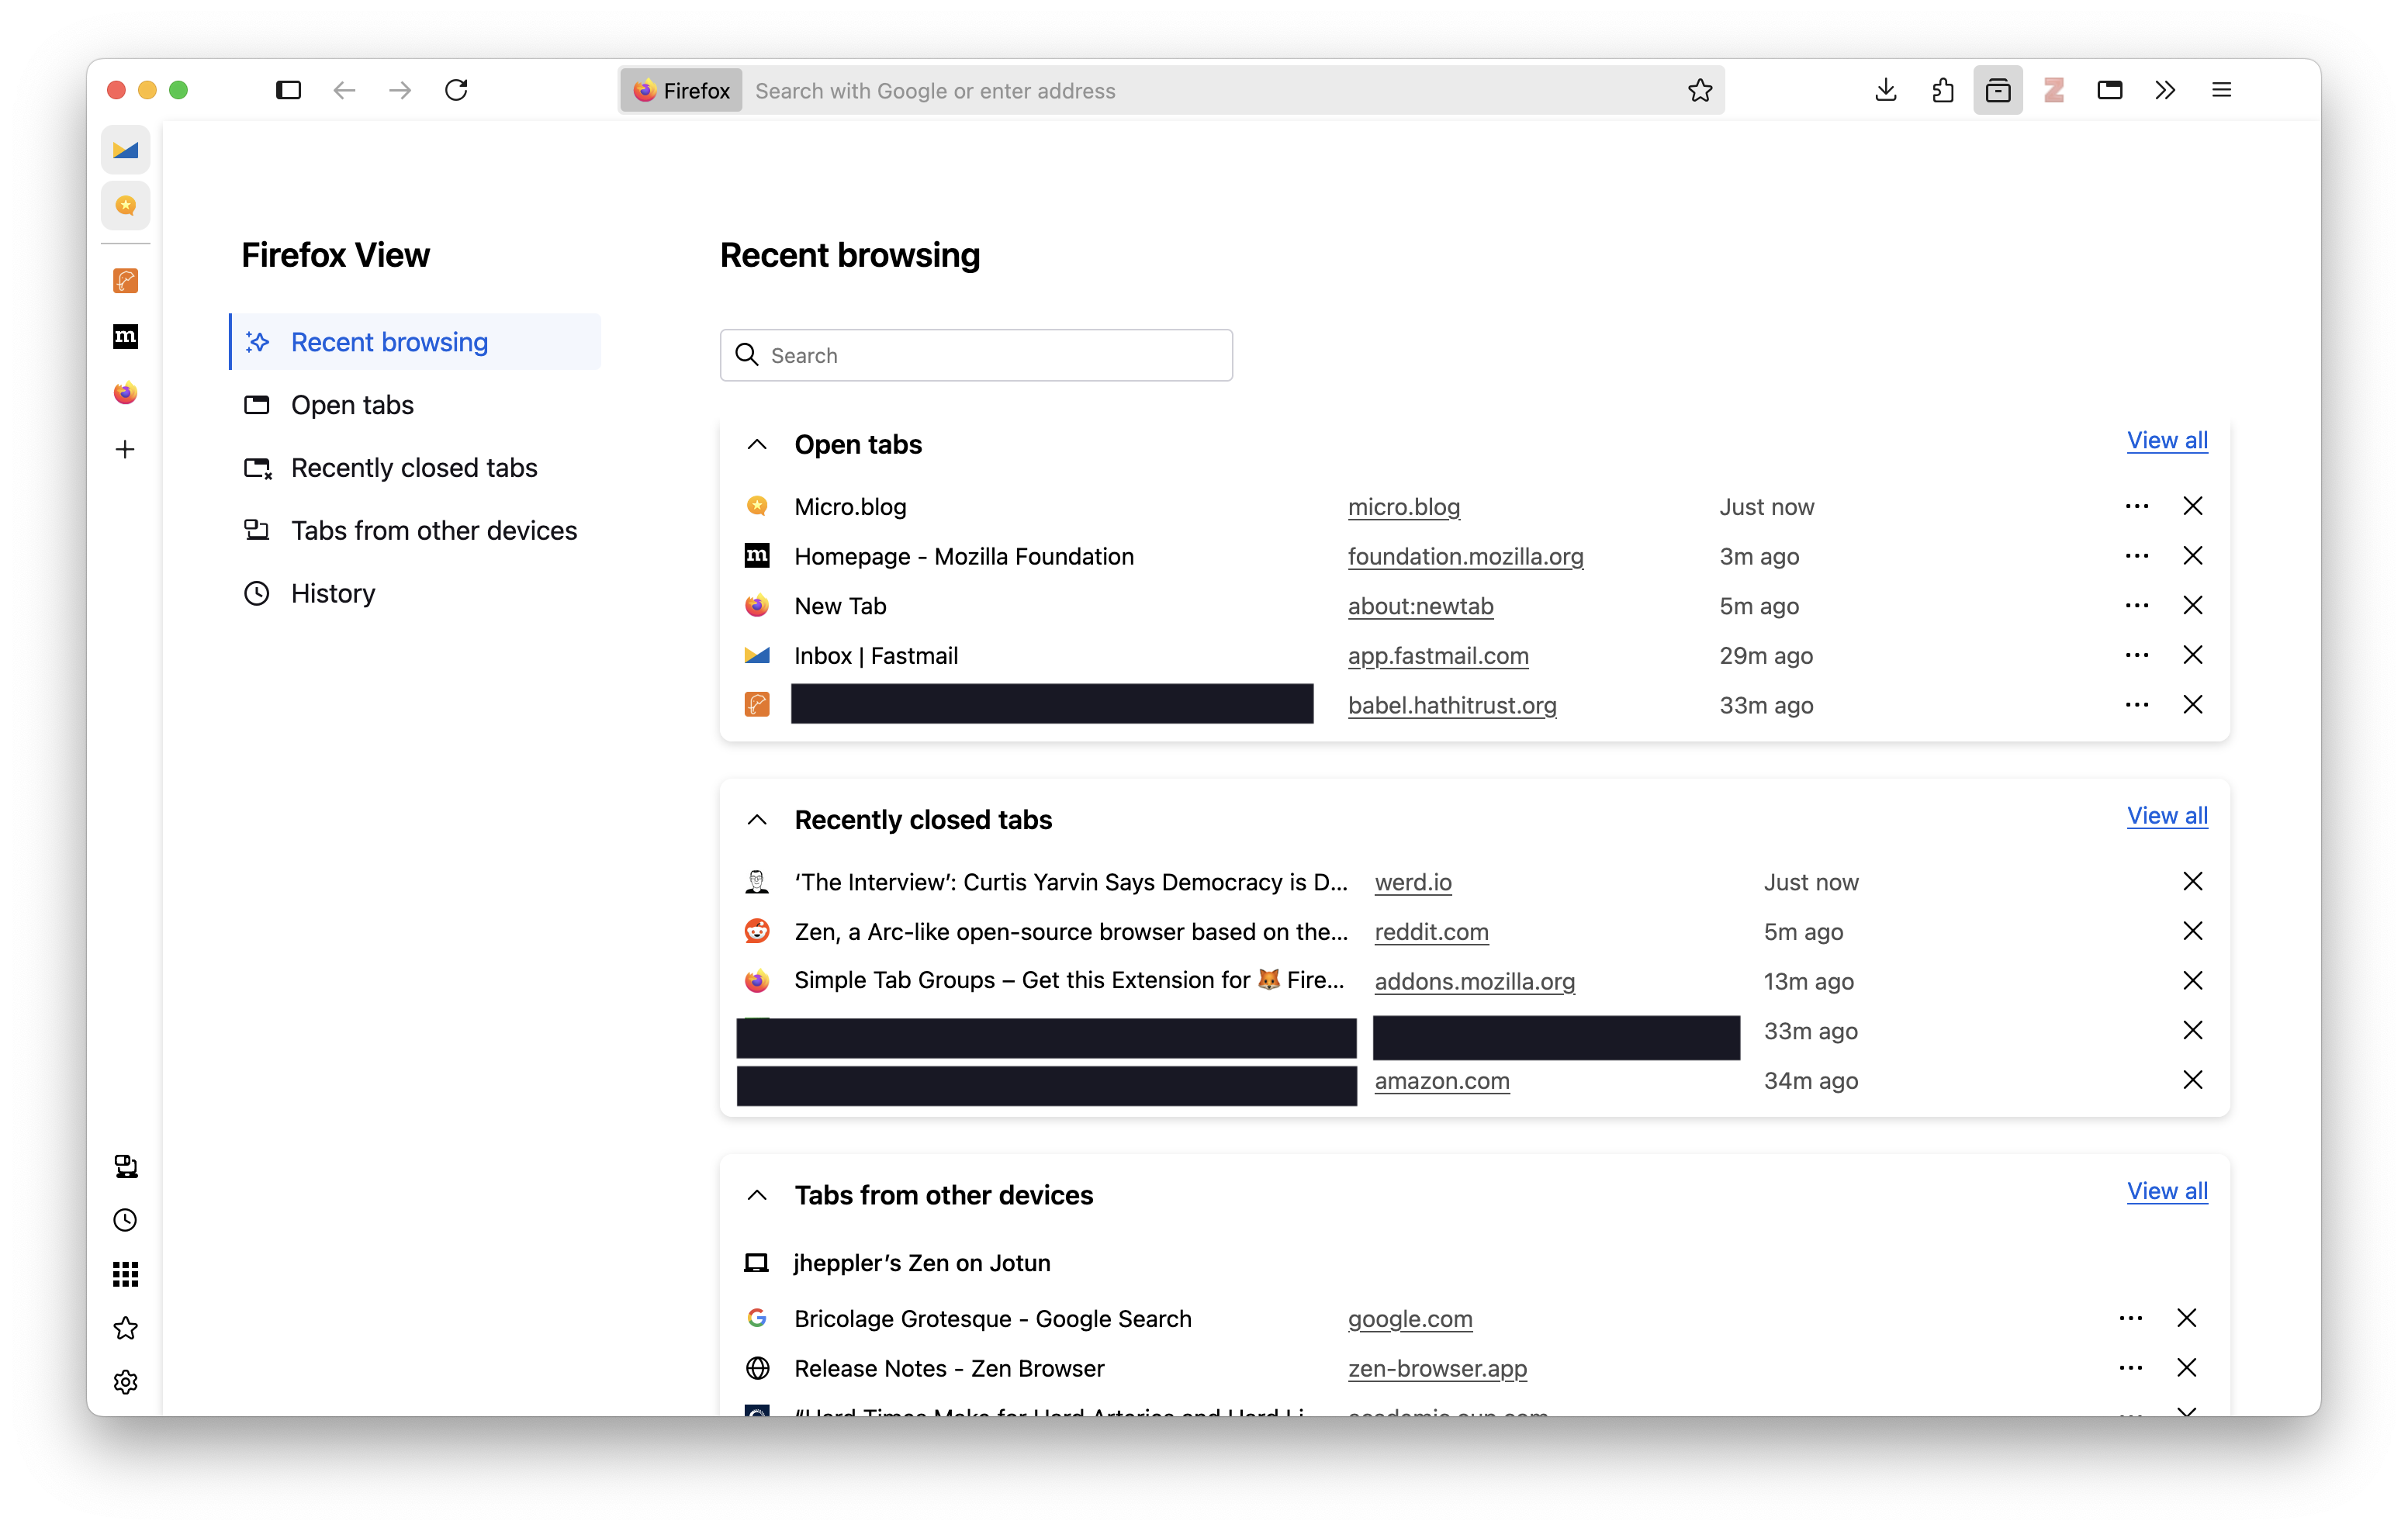The width and height of the screenshot is (2408, 1531).
Task: Select HathiTrust tab icon in sidebar
Action: point(125,281)
